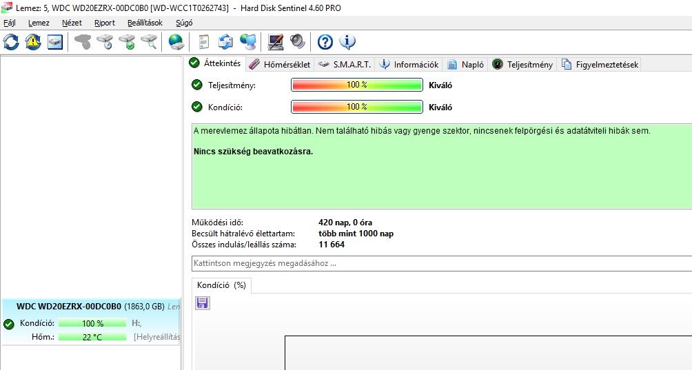Click the comment field 'Kattintson megjegyzés megadásához'
This screenshot has height=370, width=692.
[442, 263]
